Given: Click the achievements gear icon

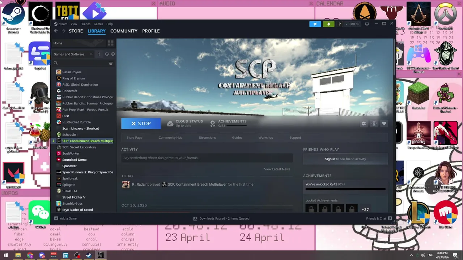Looking at the screenshot, I should 213,123.
